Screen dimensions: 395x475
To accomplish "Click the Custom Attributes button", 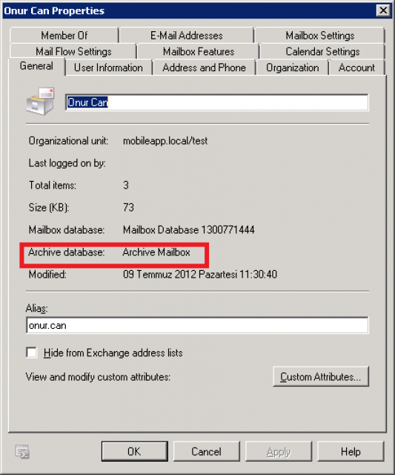I will point(321,376).
